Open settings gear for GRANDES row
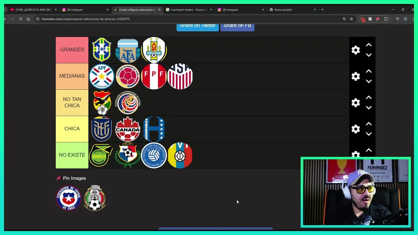418x235 pixels. [x=356, y=50]
